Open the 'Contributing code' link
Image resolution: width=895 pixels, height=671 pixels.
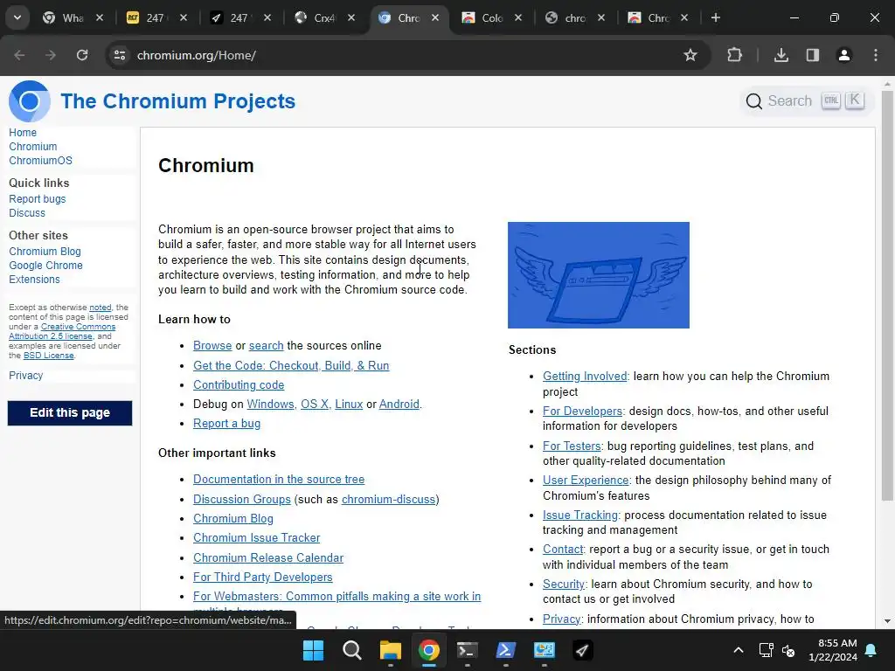tap(239, 385)
